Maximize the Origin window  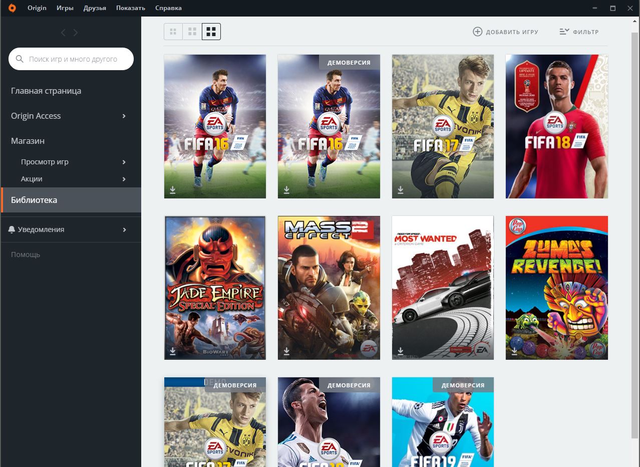pos(612,8)
